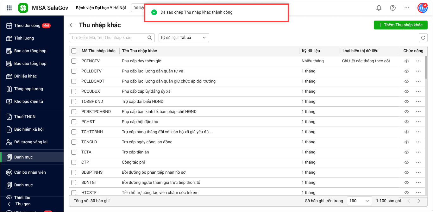Open the three-dot menu for the PCTNCTV row
Image resolution: width=433 pixels, height=212 pixels.
coord(418,61)
